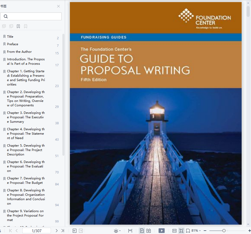Switch to two-page view
This screenshot has width=251, height=234.
[149, 231]
